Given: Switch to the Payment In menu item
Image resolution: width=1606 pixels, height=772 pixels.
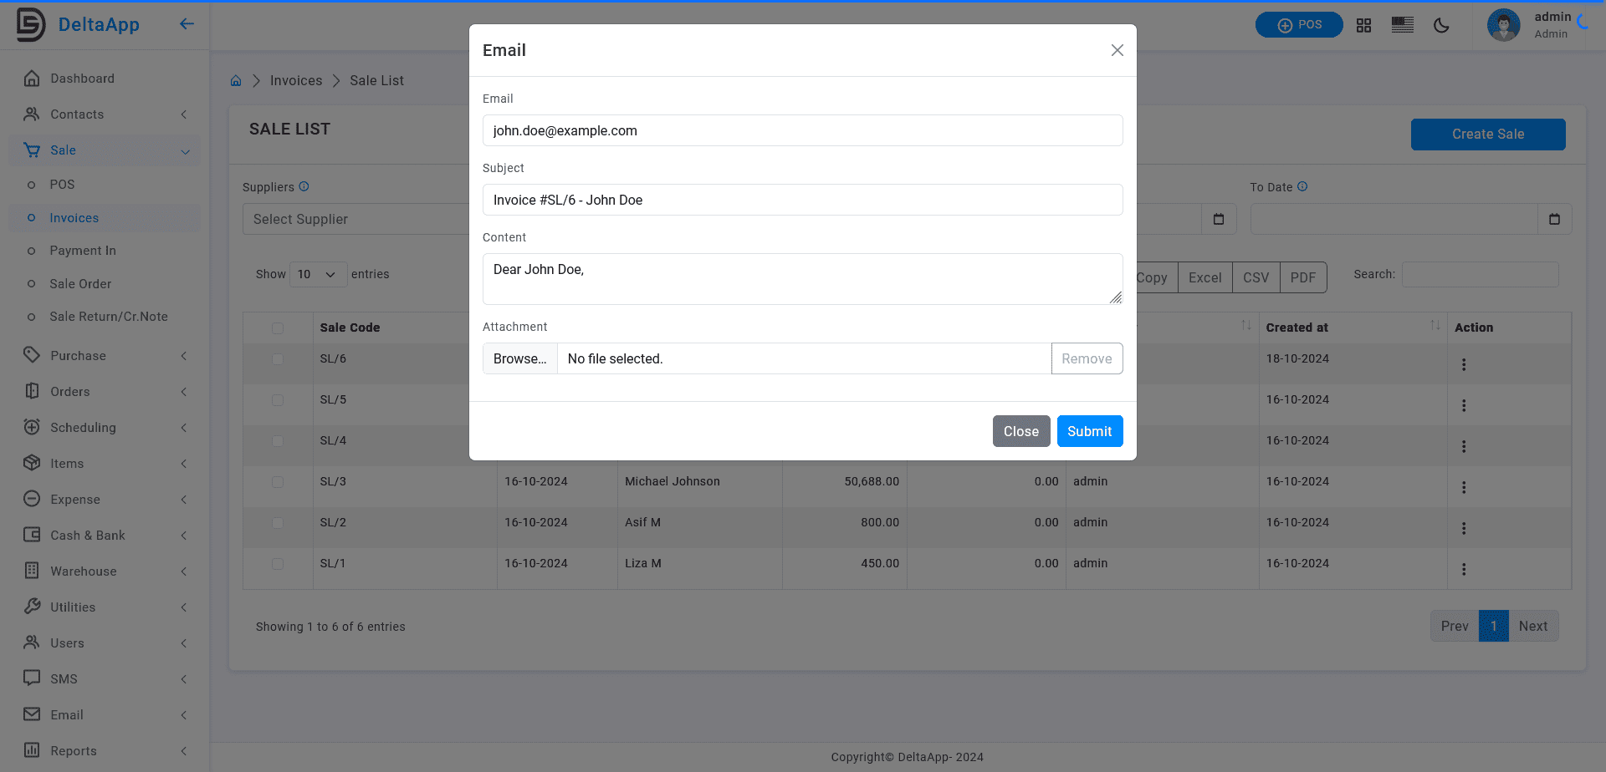Looking at the screenshot, I should point(83,251).
